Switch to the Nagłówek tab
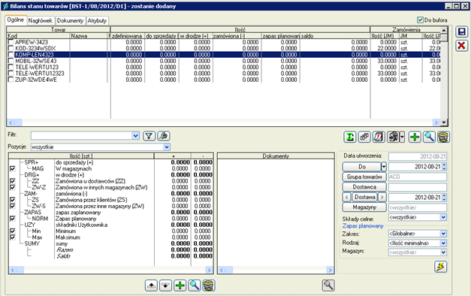Image resolution: width=471 pixels, height=296 pixels. [x=41, y=20]
